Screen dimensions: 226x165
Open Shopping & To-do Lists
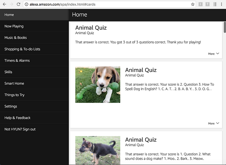pyautogui.click(x=34, y=49)
